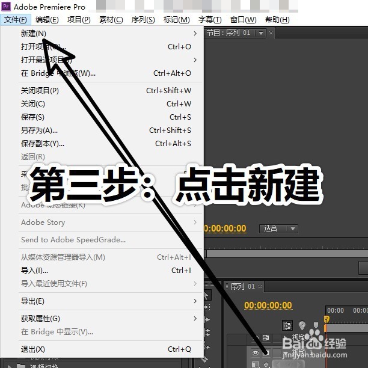Select the Ripple Edit tool
Viewport: 368px width, 368px height.
pyautogui.click(x=207, y=319)
